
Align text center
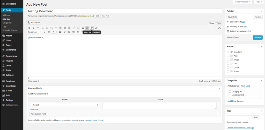(65, 28)
